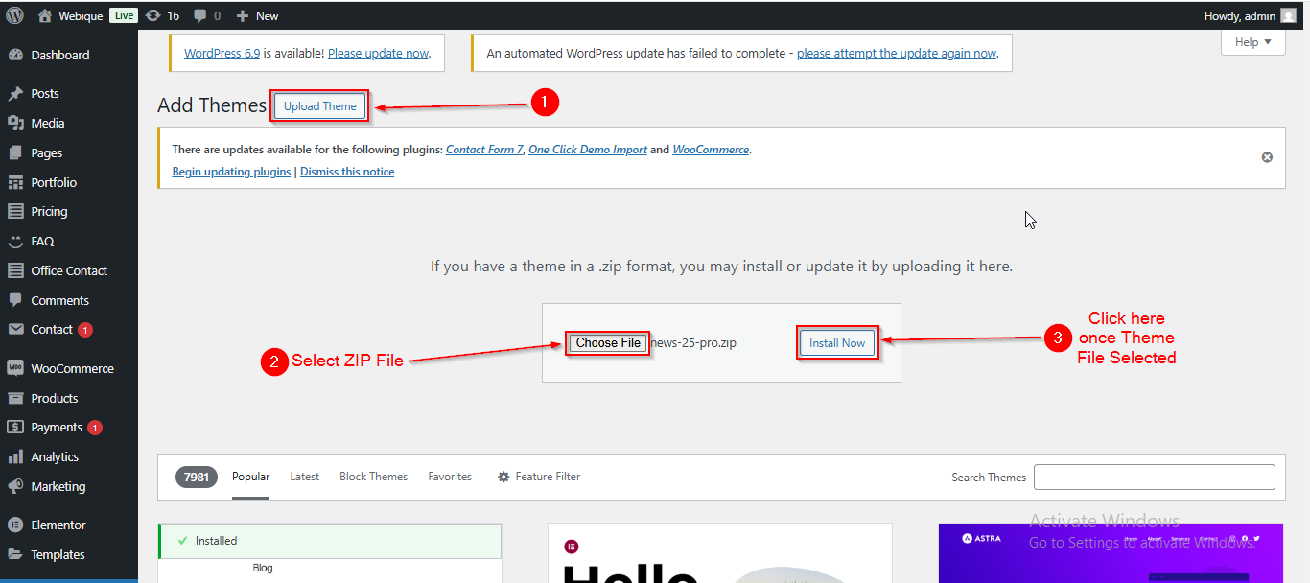Screen dimensions: 1310x583
Task: Open the updates icon showing 16
Action: [x=152, y=15]
